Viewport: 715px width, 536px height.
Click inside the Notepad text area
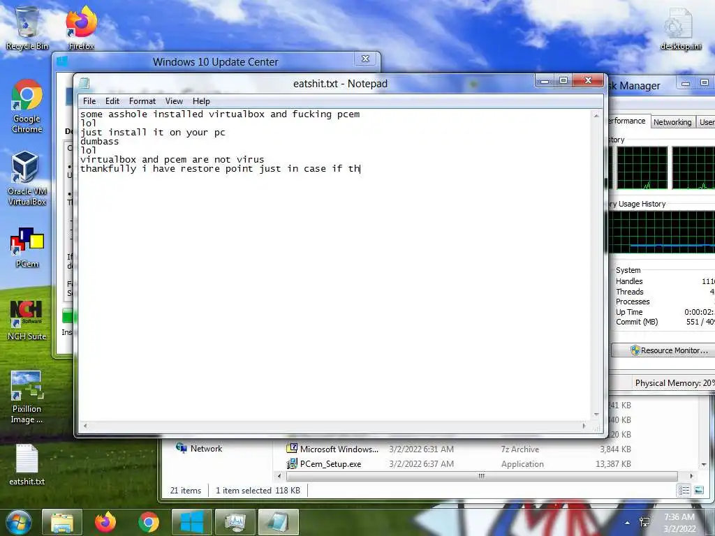coord(334,265)
